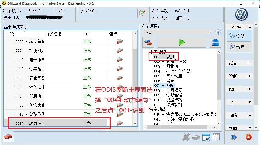Select 诊断 mode button

(239, 36)
